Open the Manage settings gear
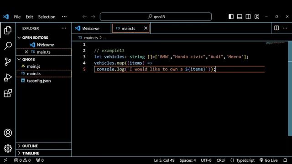Screen dimensions: 292x164 [x=8, y=149]
